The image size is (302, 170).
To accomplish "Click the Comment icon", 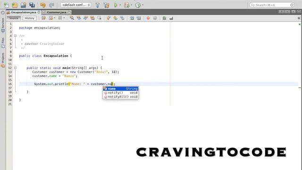I will coord(164,18).
